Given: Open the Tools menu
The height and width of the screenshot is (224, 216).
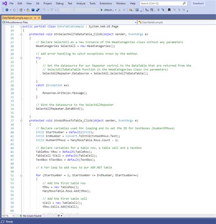Looking at the screenshot, I should (93, 3).
